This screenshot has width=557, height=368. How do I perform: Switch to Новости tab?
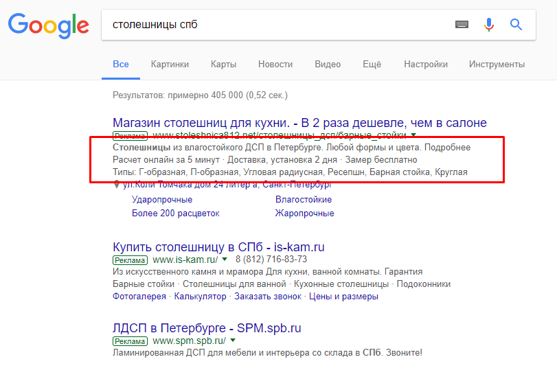pyautogui.click(x=275, y=65)
